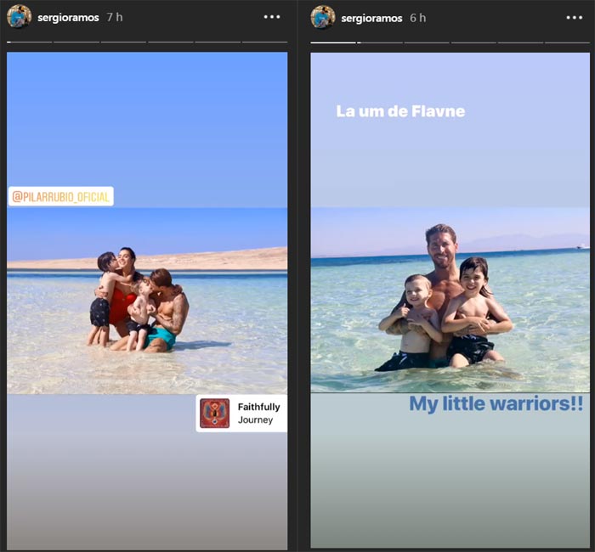This screenshot has width=595, height=552.
Task: Jump to last segment of right story bar
Action: pyautogui.click(x=567, y=42)
